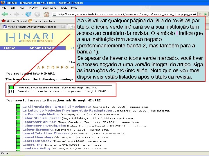Click green icon beside Laboratory Animals
Image resolution: width=209 pixels, height=156 pixels.
pos(18,121)
